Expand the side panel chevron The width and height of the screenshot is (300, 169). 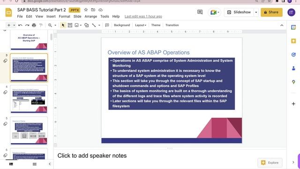pyautogui.click(x=293, y=162)
